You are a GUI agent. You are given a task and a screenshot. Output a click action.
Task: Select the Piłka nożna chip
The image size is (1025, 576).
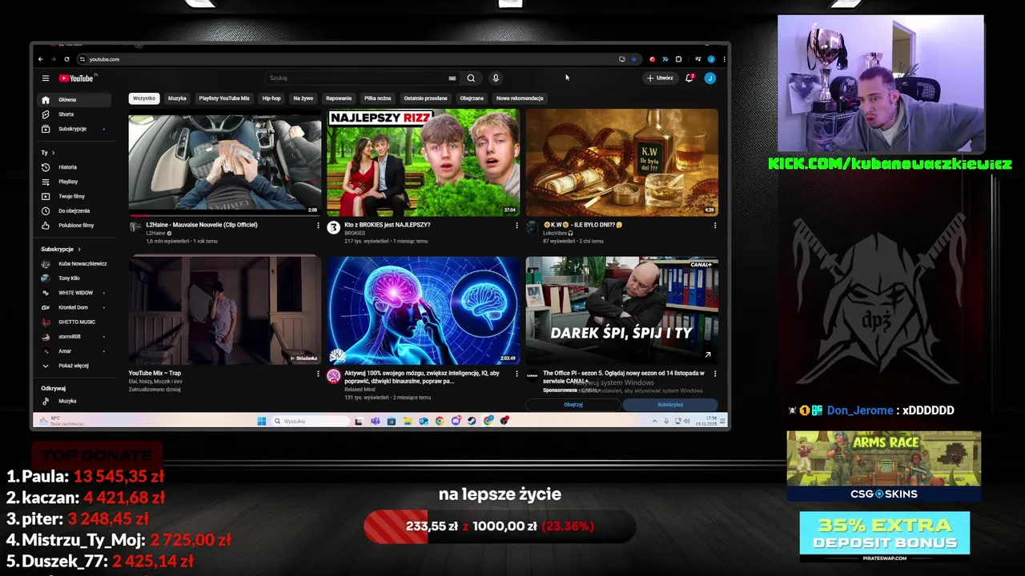[x=378, y=98]
